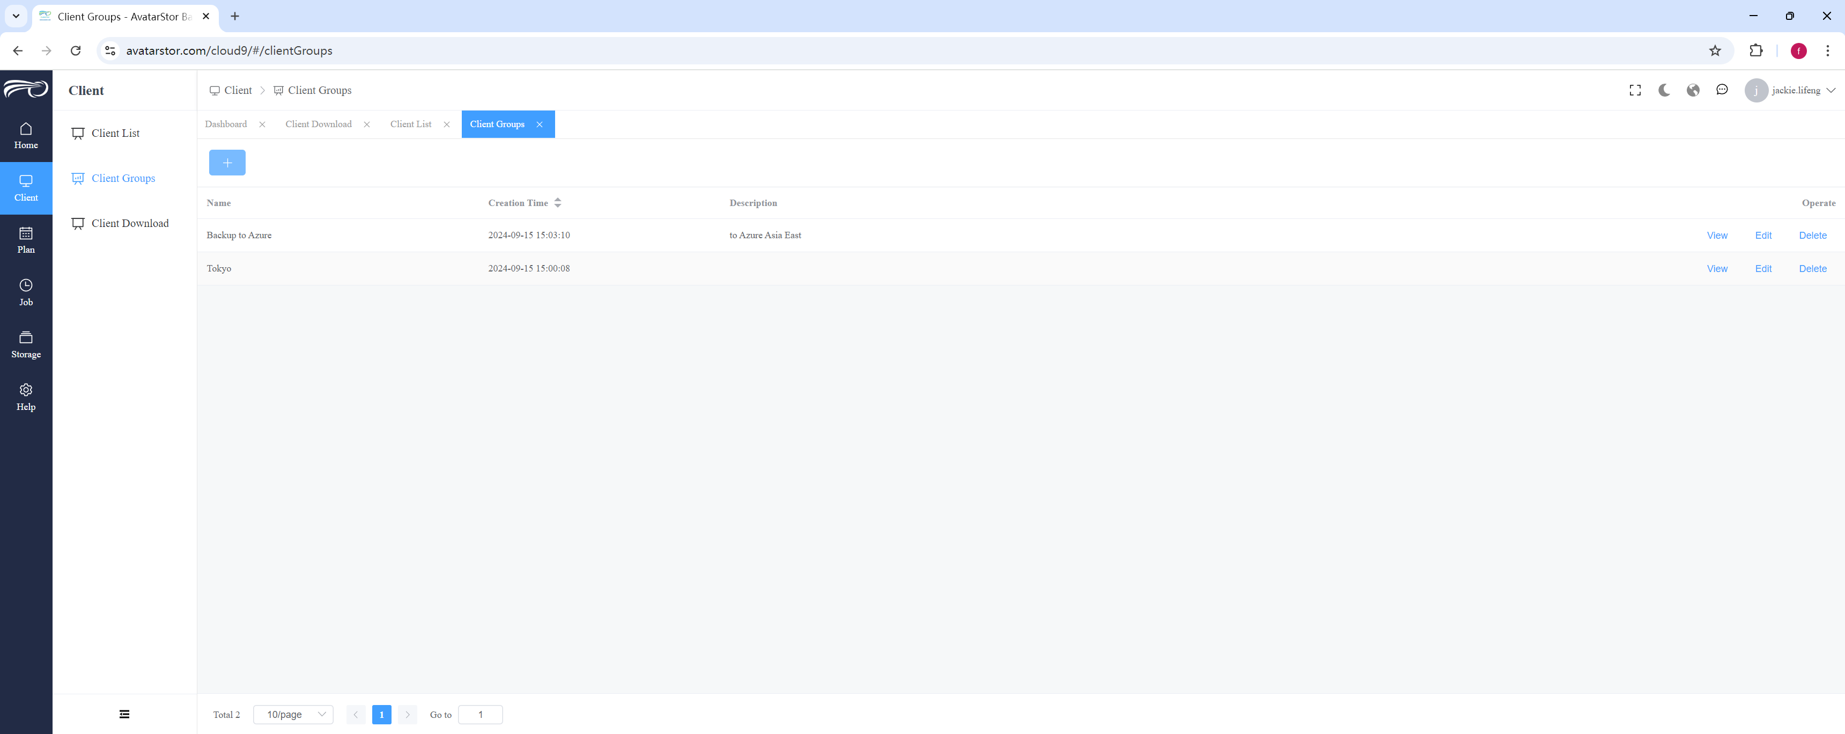The image size is (1845, 734).
Task: Open the Storage section
Action: click(x=26, y=345)
